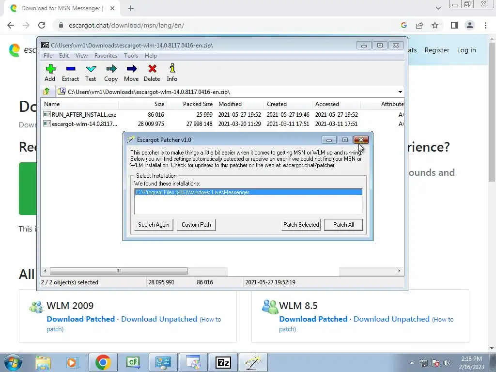The image size is (496, 372).
Task: Click WLM 8.5 Download Unpatched link
Action: 391,319
